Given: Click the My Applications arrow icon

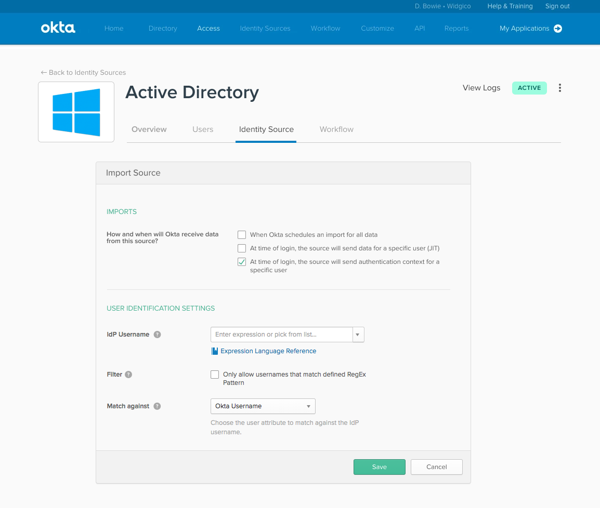Looking at the screenshot, I should pyautogui.click(x=558, y=29).
